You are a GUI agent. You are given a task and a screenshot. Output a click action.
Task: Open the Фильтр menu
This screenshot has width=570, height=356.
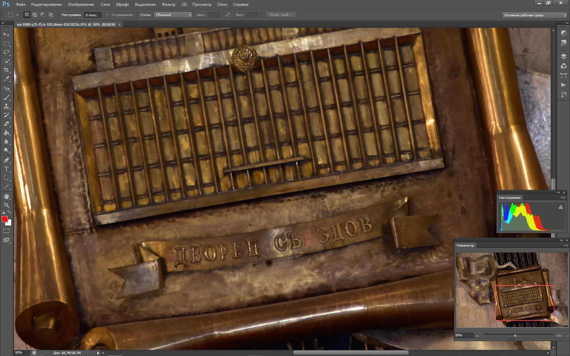click(168, 4)
